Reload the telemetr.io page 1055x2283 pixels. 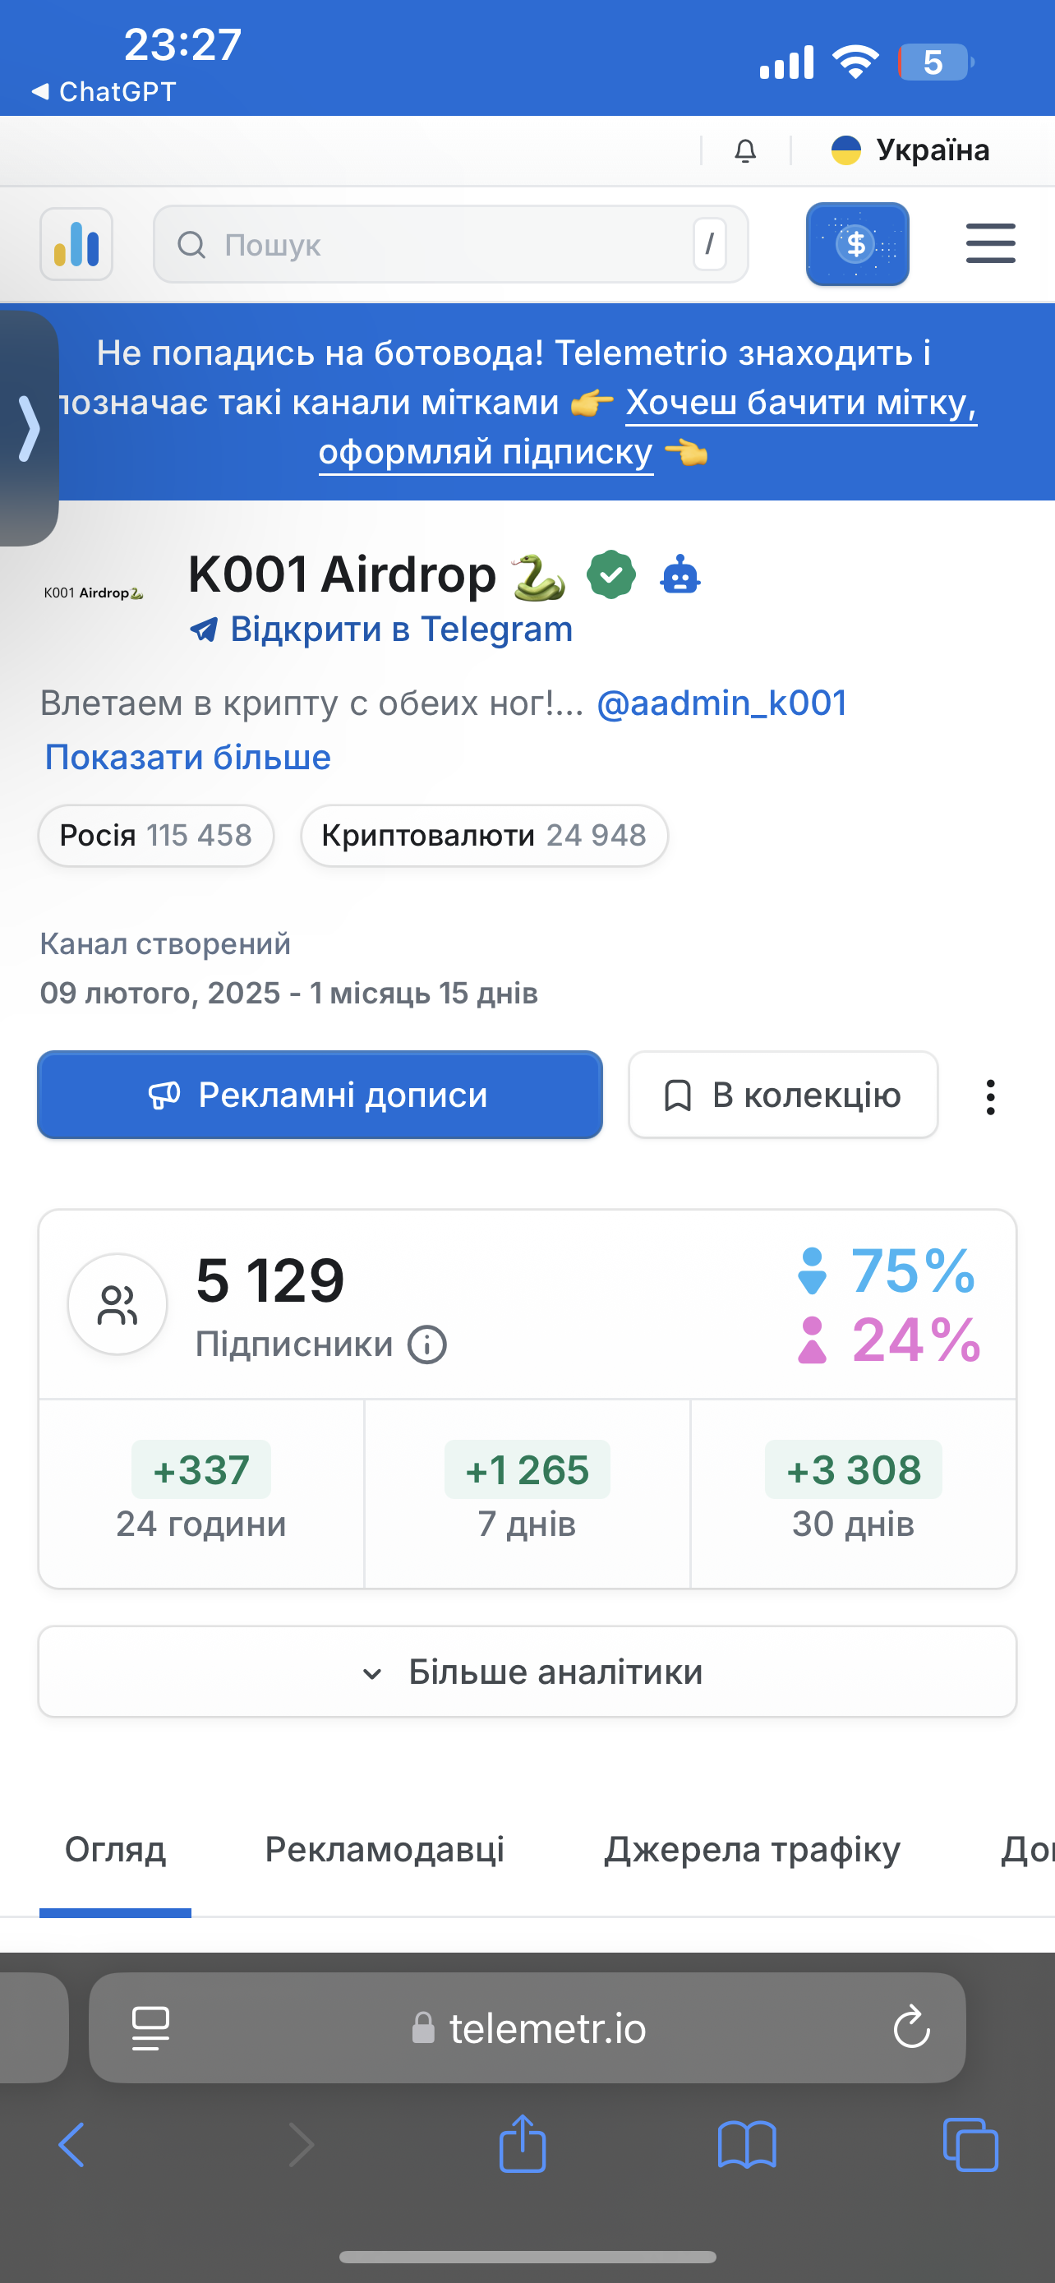click(910, 2027)
